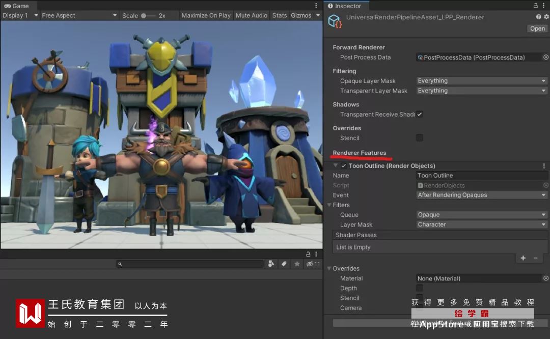Click the Name field containing Toon Outline
The image size is (550, 339).
point(482,175)
